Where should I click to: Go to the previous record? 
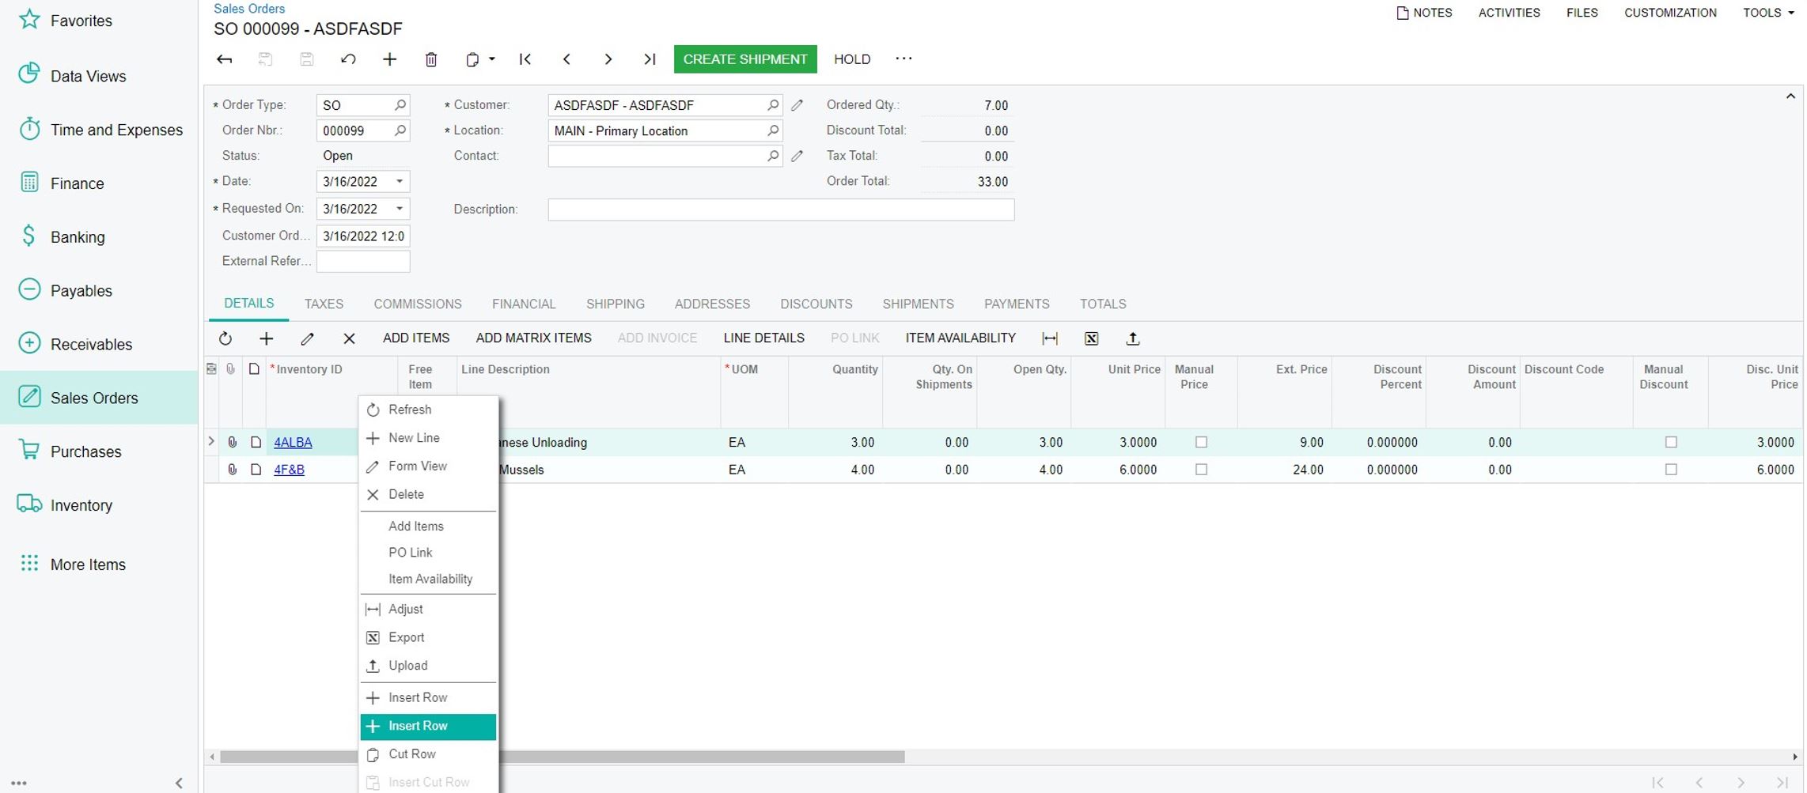566,59
